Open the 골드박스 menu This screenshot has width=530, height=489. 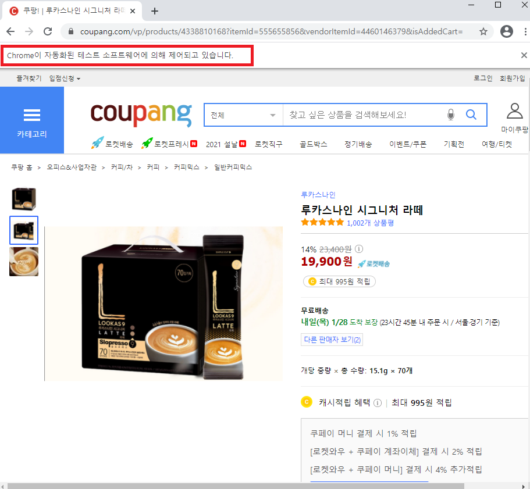pyautogui.click(x=314, y=144)
